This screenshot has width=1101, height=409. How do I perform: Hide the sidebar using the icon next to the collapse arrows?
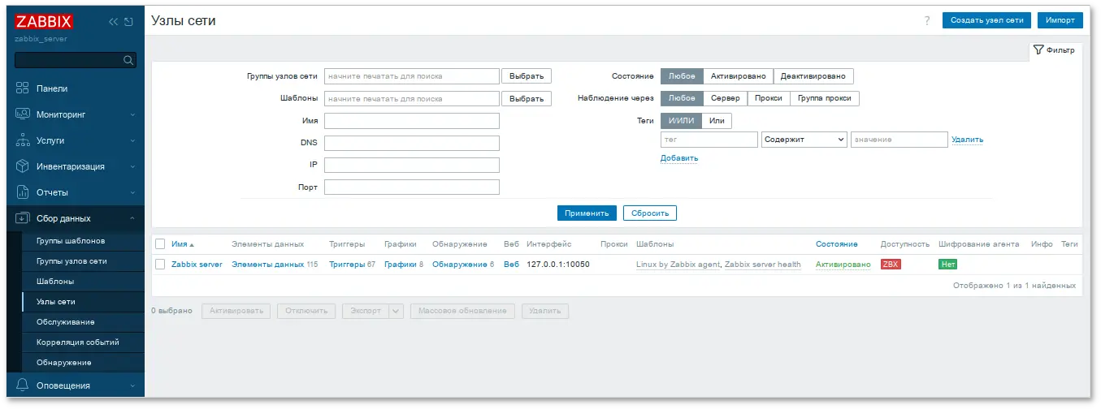point(128,22)
